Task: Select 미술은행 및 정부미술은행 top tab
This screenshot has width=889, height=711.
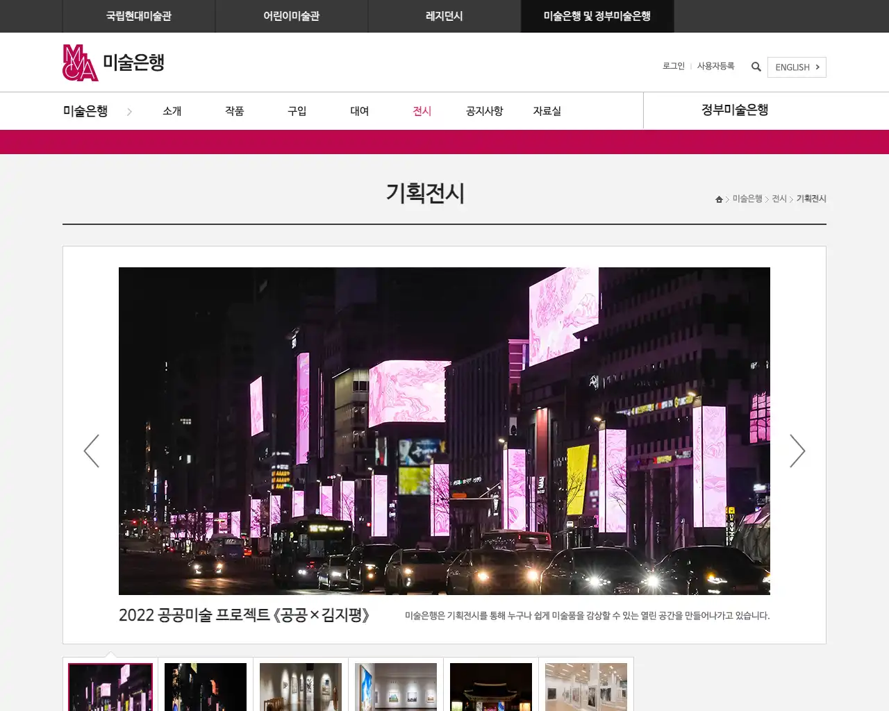Action: (x=597, y=16)
